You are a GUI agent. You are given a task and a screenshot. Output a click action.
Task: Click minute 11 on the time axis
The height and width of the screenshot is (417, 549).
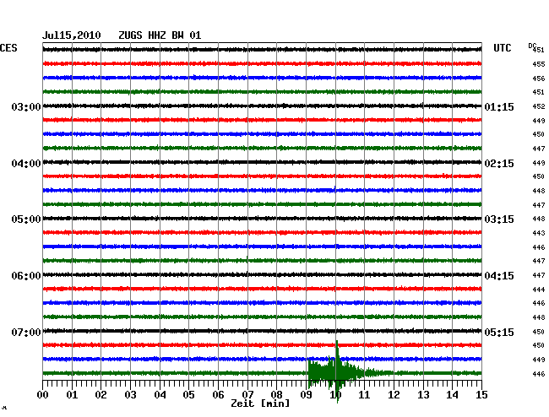click(x=364, y=395)
